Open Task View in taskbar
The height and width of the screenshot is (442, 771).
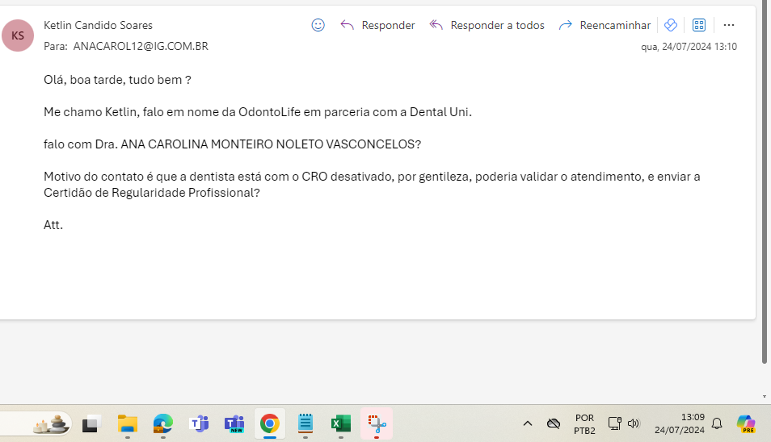(91, 423)
